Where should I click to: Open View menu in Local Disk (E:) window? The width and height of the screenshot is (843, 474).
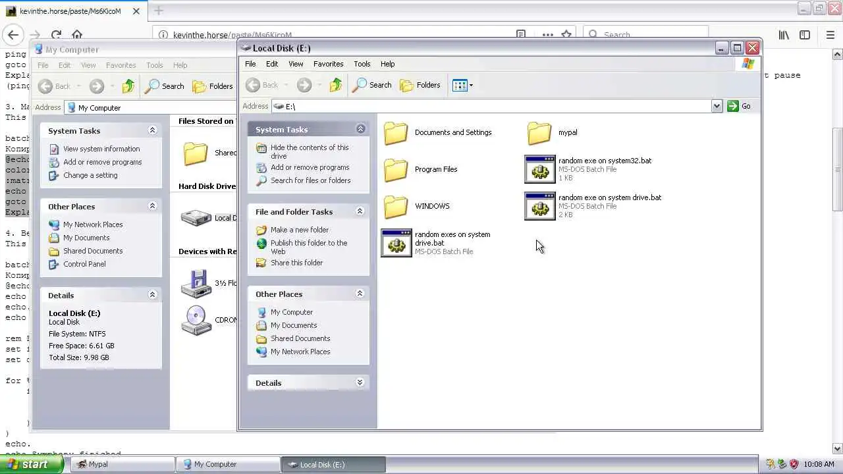tap(296, 64)
